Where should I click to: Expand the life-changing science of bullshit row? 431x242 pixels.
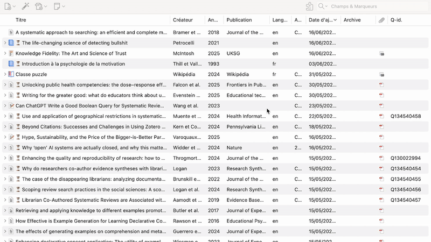(5, 43)
